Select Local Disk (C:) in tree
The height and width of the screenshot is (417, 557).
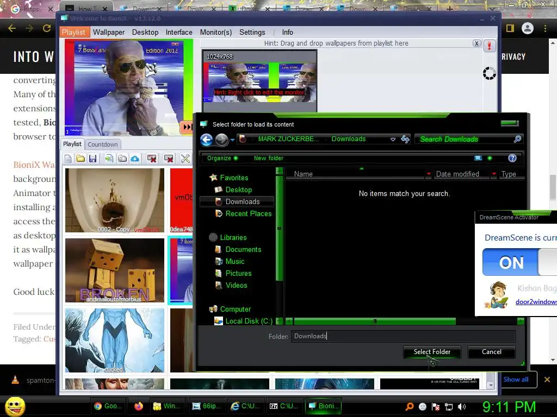click(x=249, y=321)
